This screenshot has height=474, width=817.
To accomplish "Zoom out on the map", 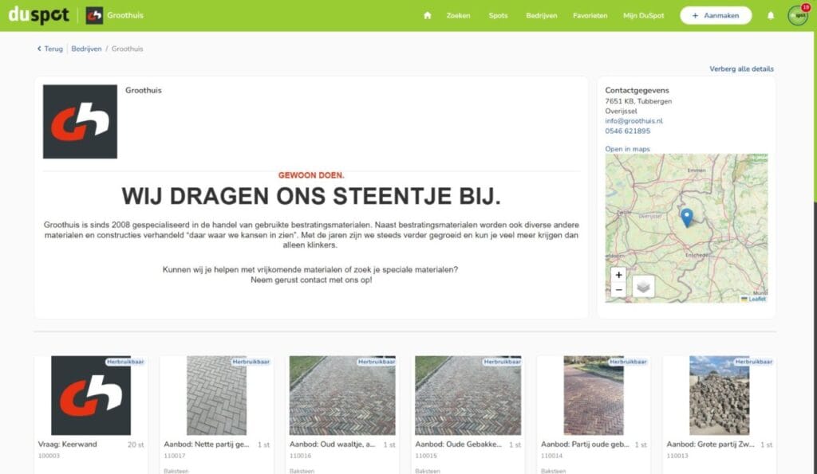I will (618, 290).
